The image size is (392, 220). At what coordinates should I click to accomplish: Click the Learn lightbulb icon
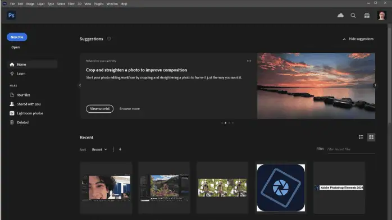[12, 74]
